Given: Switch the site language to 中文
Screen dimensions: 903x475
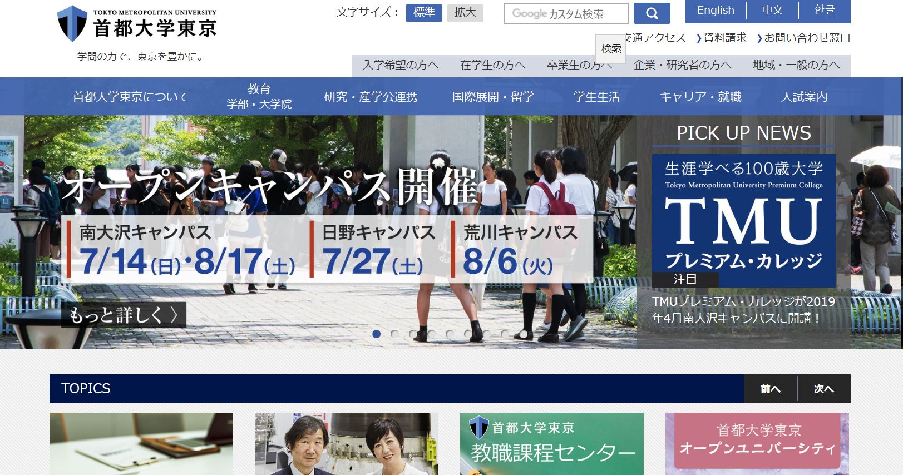Looking at the screenshot, I should tap(772, 11).
